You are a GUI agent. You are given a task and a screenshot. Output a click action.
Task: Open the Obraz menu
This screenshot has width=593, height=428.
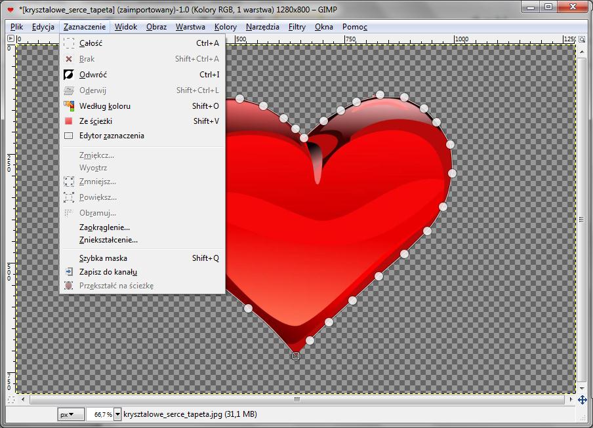tap(157, 27)
